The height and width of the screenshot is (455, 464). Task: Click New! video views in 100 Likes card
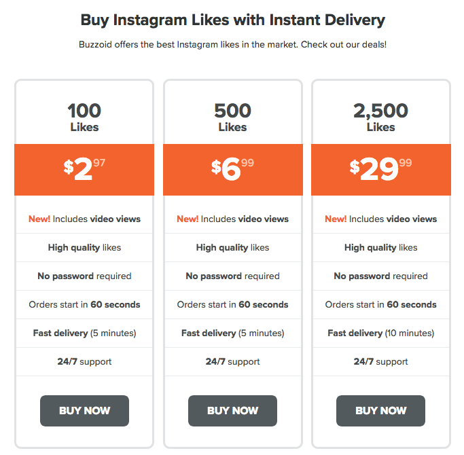coord(84,219)
